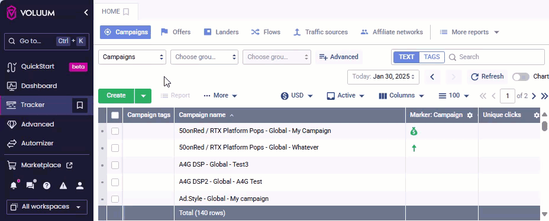The image size is (549, 221).
Task: Open the Campaigns grouping dropdown
Action: tap(132, 57)
